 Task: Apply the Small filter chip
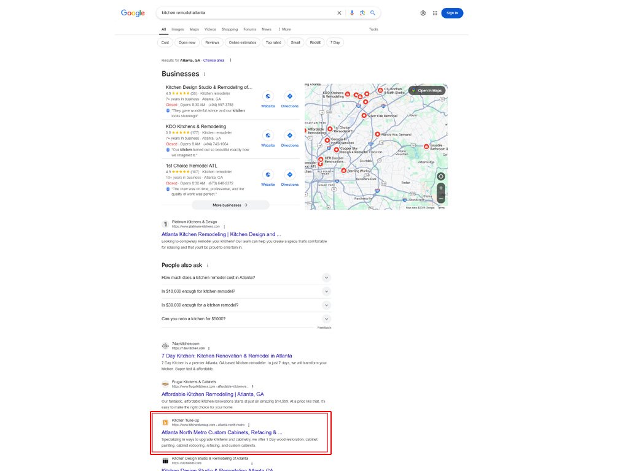(295, 42)
